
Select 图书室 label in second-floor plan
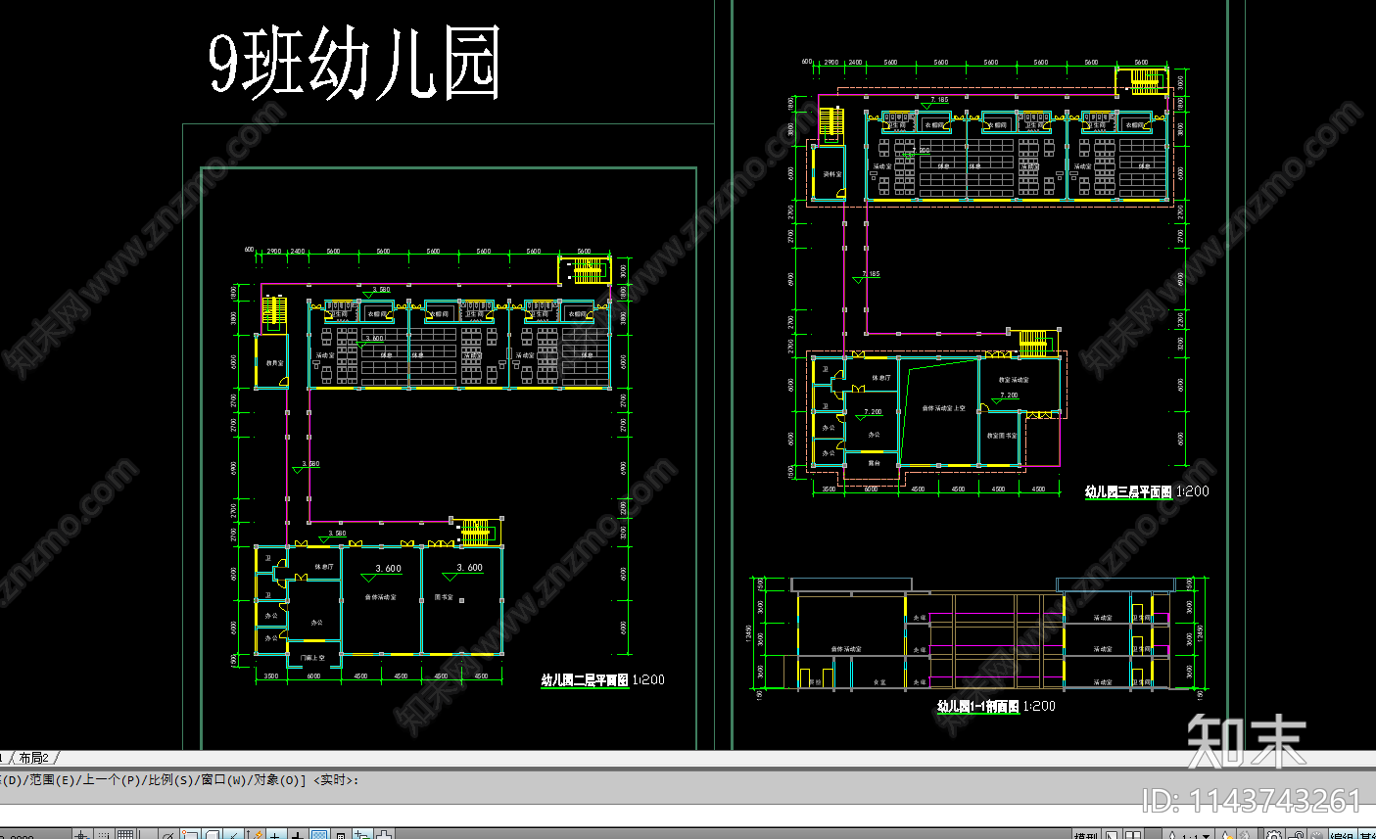[444, 596]
